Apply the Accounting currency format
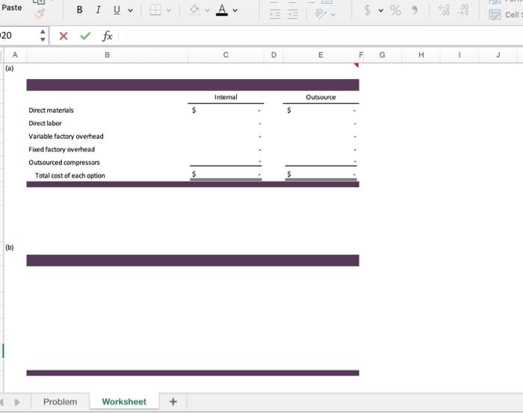 click(368, 10)
